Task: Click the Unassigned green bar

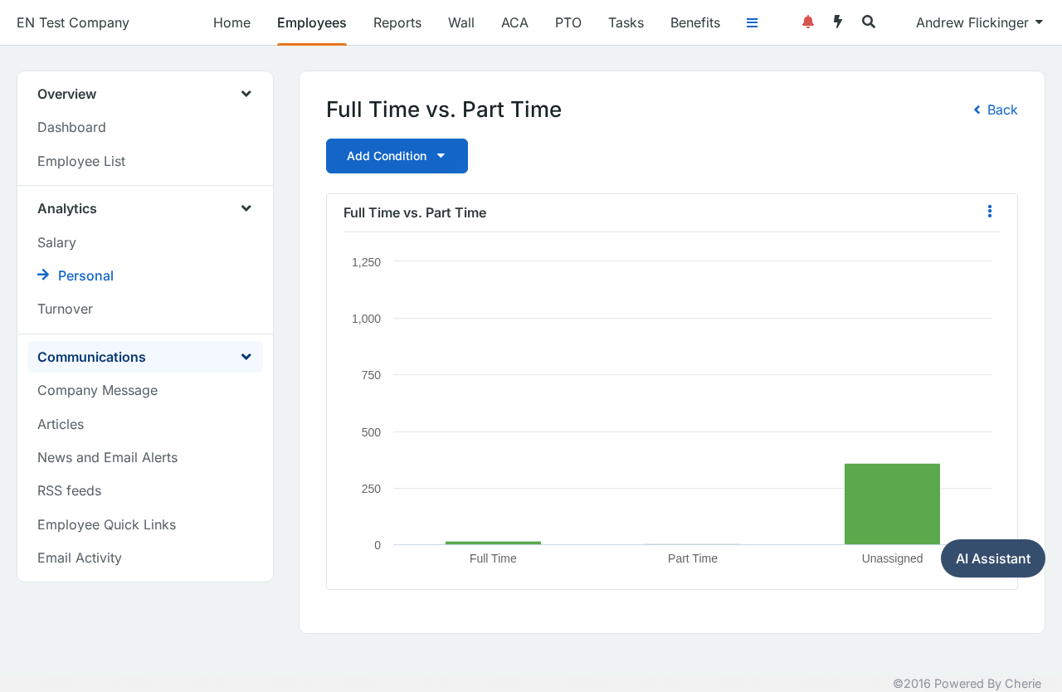Action: pyautogui.click(x=892, y=504)
